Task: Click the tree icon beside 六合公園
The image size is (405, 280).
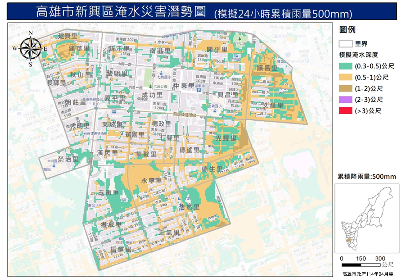Action: click(150, 86)
